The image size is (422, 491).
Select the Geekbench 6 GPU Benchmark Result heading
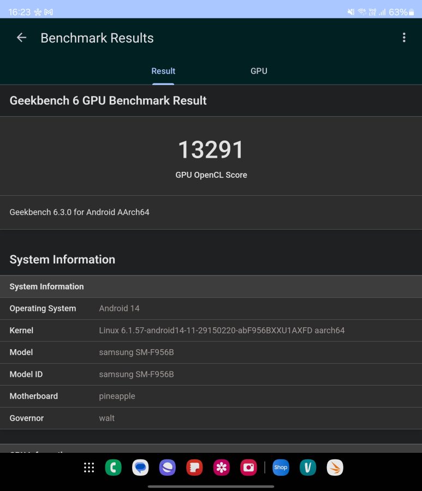point(108,100)
